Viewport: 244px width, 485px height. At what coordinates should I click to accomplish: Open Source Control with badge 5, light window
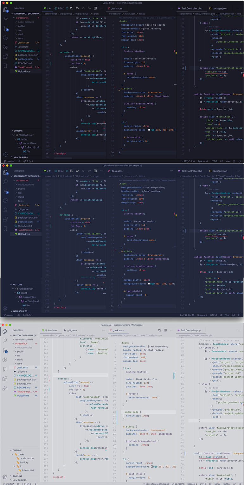click(x=5, y=350)
